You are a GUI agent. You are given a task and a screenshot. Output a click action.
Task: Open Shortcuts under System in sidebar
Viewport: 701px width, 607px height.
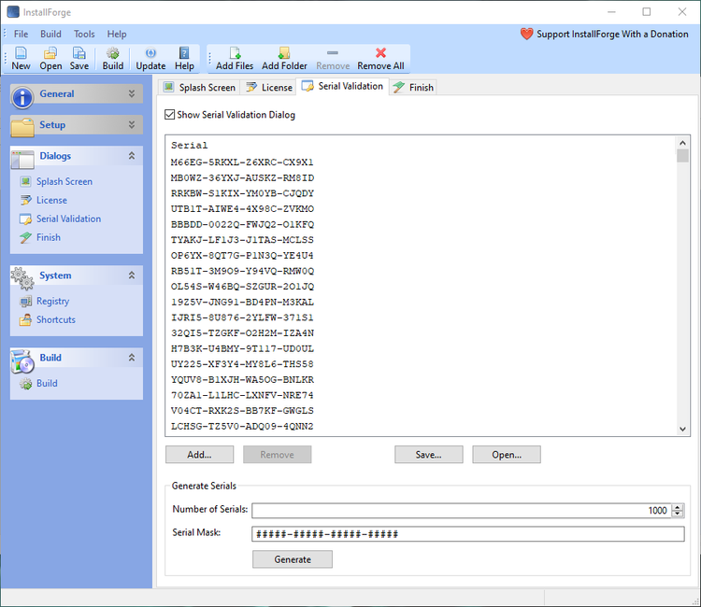tap(56, 319)
